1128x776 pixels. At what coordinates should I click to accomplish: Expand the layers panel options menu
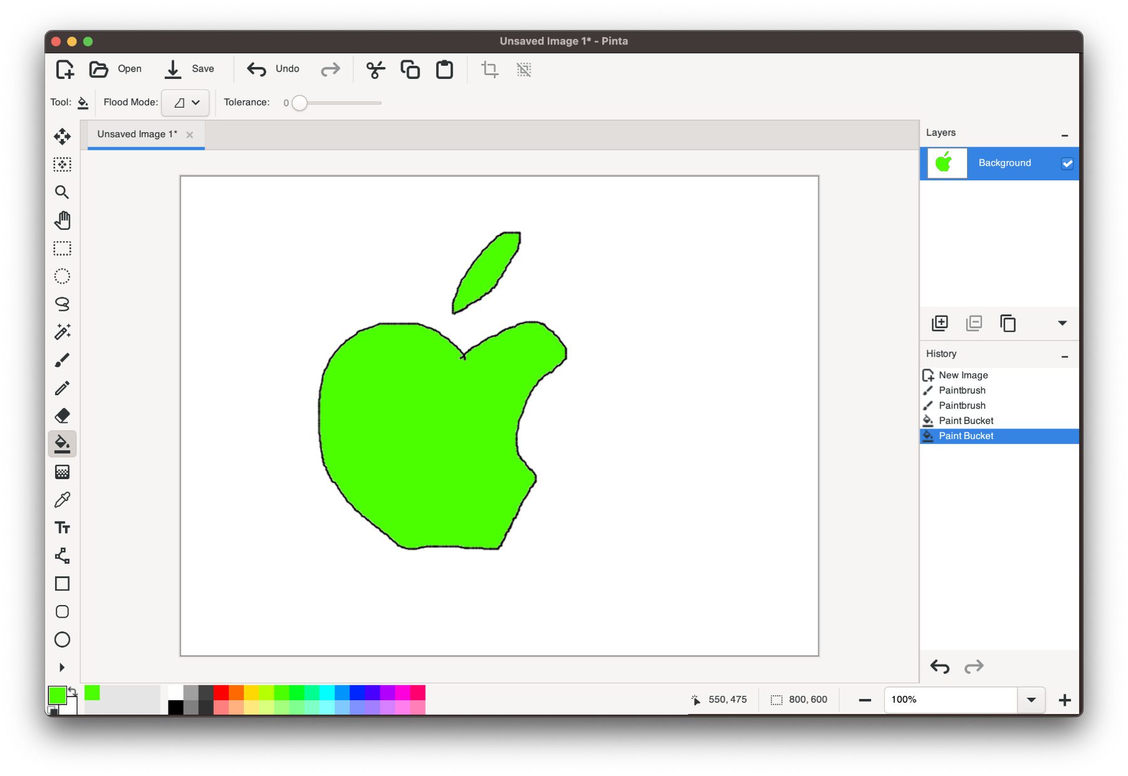pos(1062,323)
